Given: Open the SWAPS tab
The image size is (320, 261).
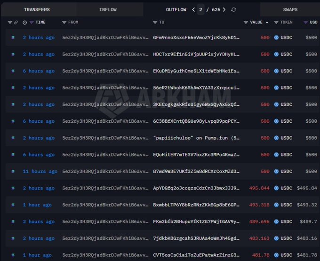Looking at the screenshot, I should (x=290, y=9).
